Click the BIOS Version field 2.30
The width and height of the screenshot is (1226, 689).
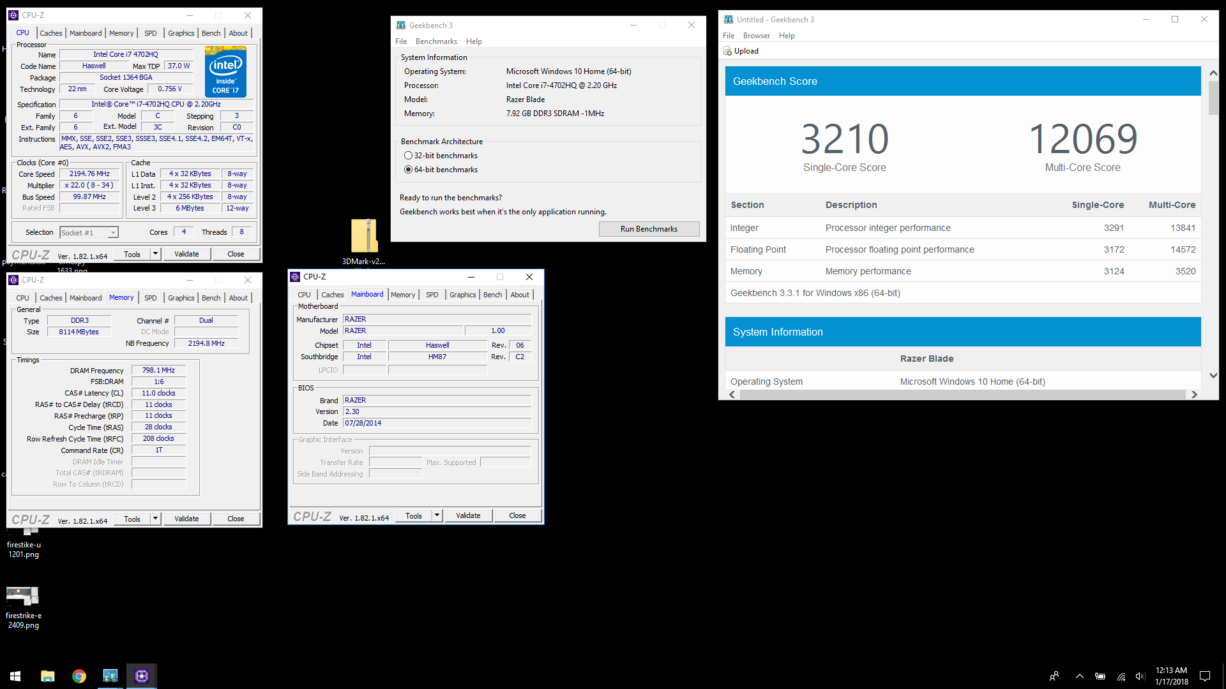coord(437,411)
